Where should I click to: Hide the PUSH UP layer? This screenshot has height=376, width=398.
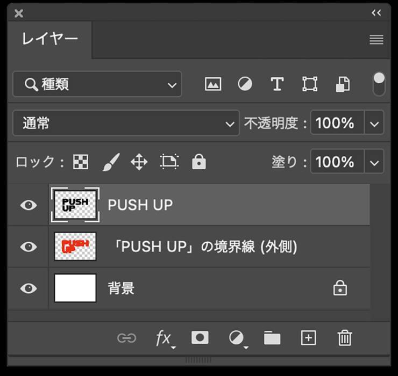29,205
